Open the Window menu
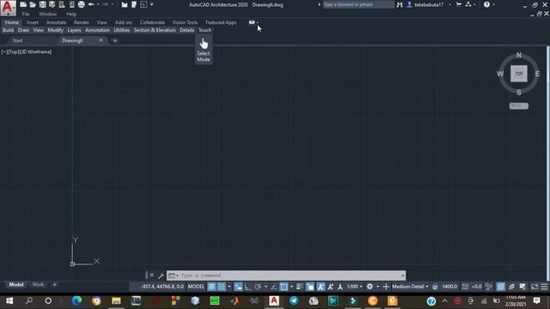Image resolution: width=550 pixels, height=309 pixels. tap(48, 14)
